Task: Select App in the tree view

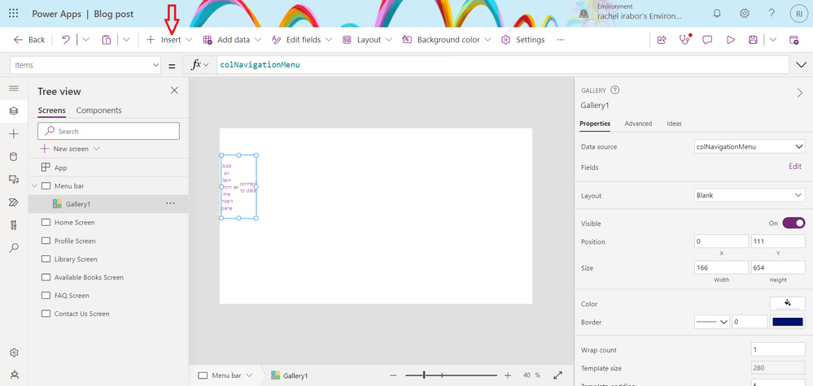Action: tap(108, 167)
